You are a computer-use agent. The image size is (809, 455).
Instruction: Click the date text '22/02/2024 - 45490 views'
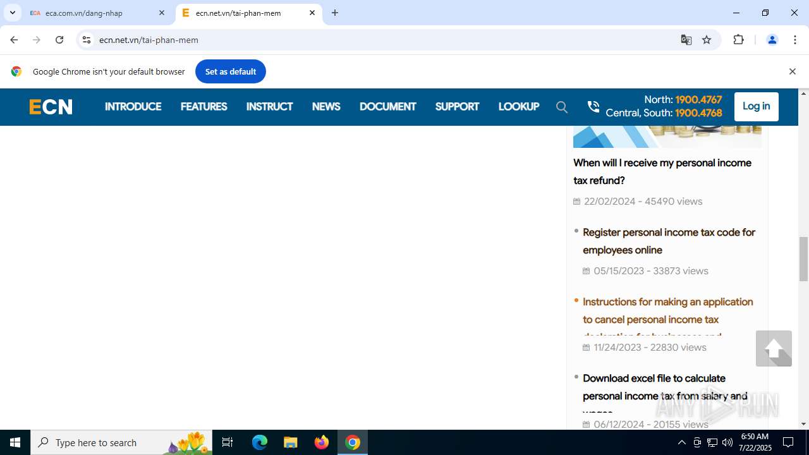[x=643, y=202]
